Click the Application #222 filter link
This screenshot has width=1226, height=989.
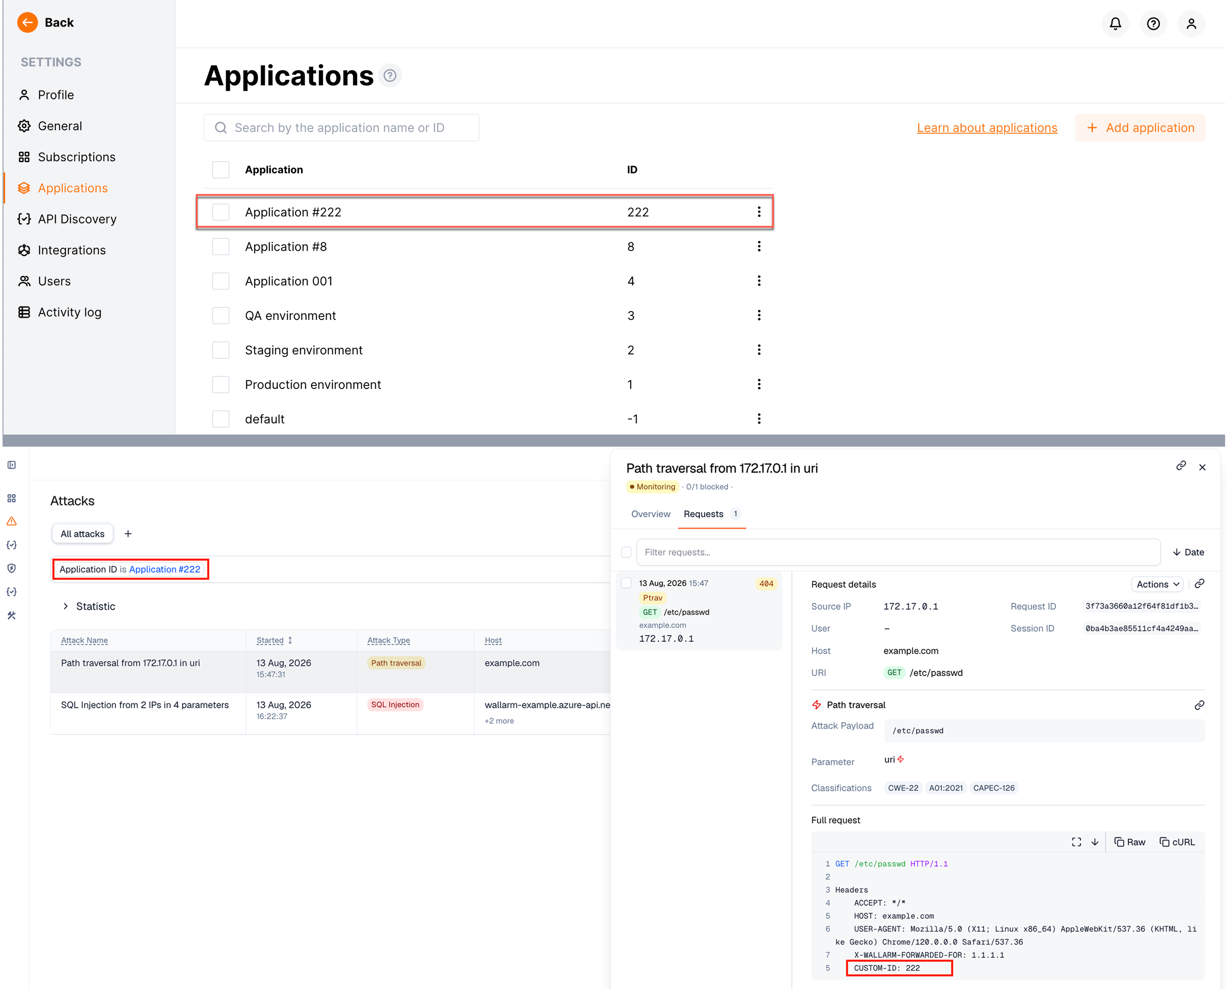pos(165,569)
